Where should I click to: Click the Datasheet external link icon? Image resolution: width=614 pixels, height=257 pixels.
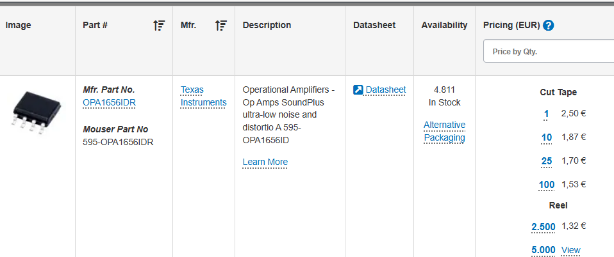coord(358,90)
